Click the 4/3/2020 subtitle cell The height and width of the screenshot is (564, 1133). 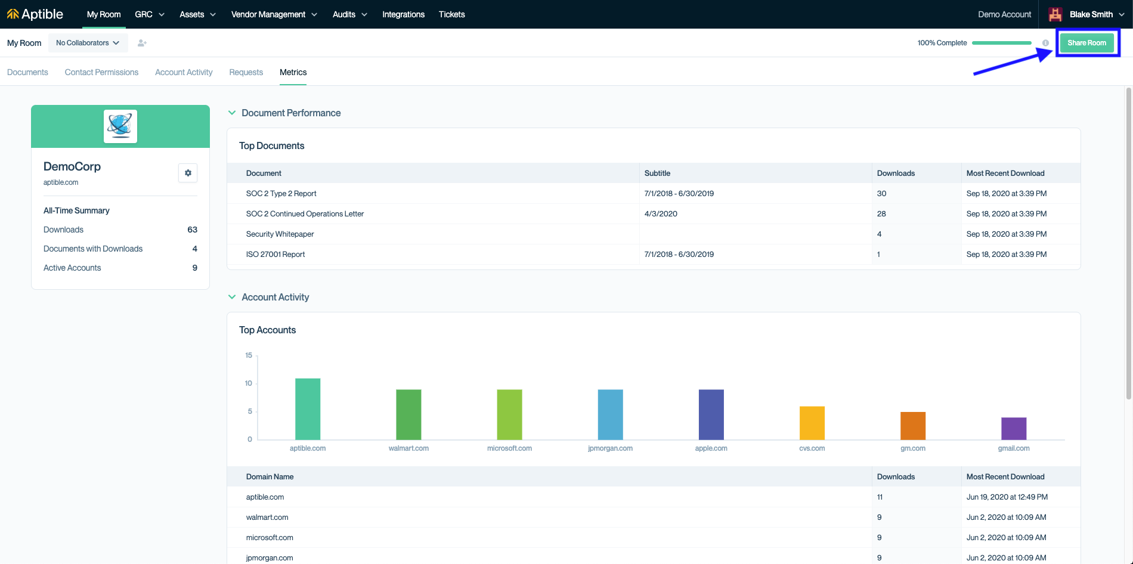coord(661,214)
